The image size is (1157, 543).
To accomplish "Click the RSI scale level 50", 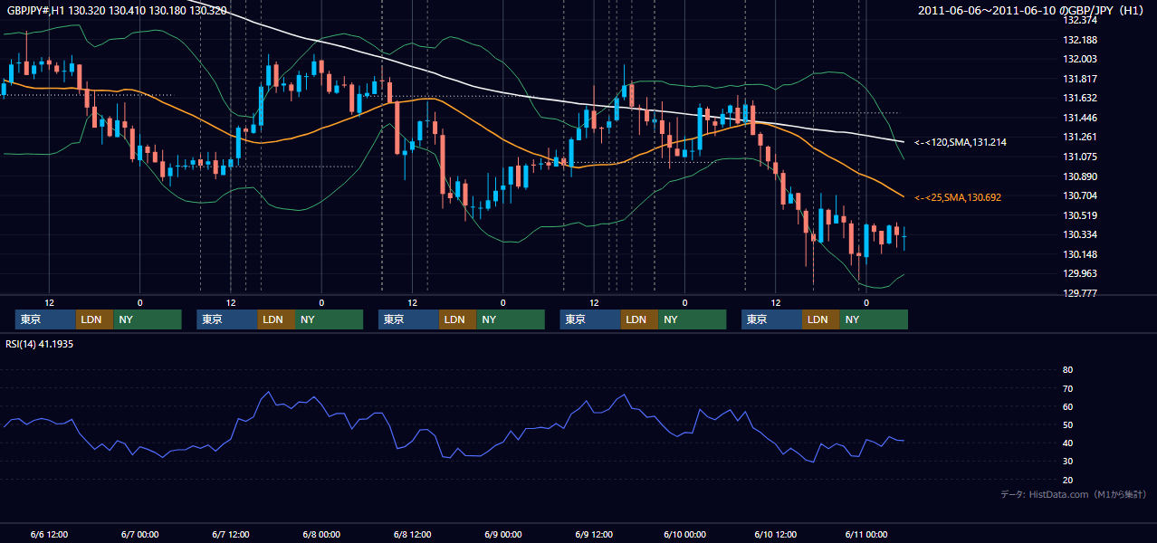I will [x=1068, y=425].
